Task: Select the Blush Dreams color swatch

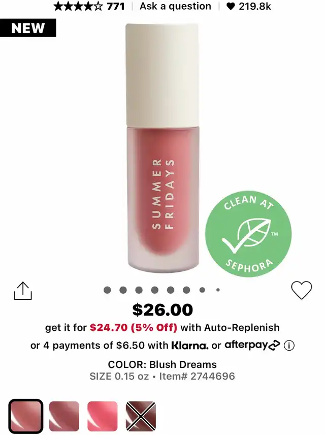Action: (26, 416)
